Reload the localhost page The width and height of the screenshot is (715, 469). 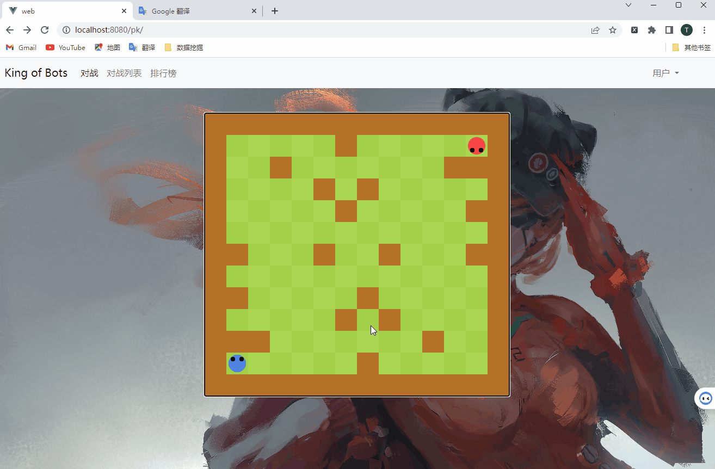tap(45, 30)
